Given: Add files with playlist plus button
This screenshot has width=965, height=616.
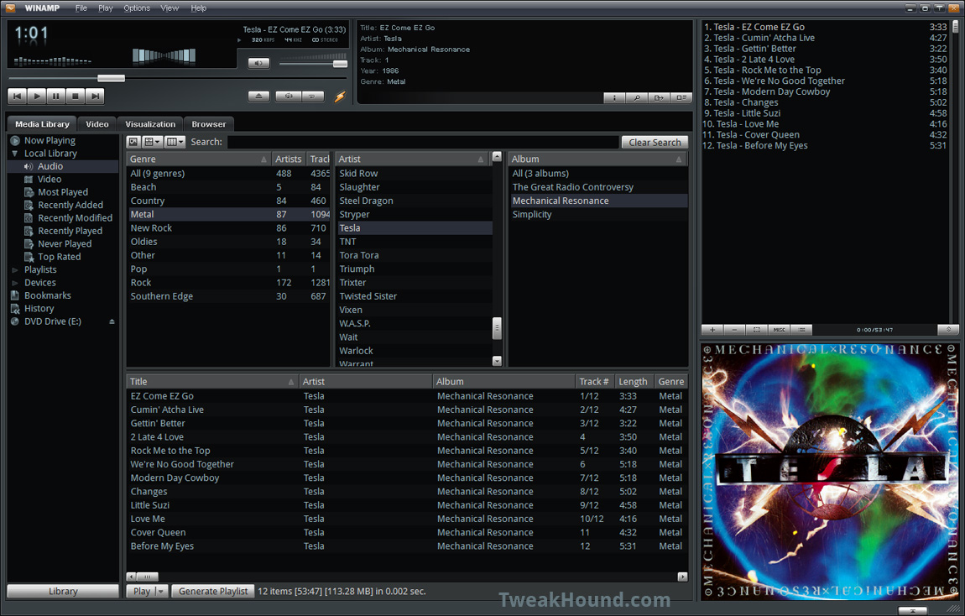Looking at the screenshot, I should [712, 330].
